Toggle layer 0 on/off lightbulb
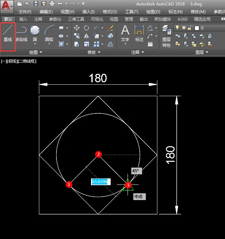Viewport: 225px width, 239px height. (x=177, y=28)
